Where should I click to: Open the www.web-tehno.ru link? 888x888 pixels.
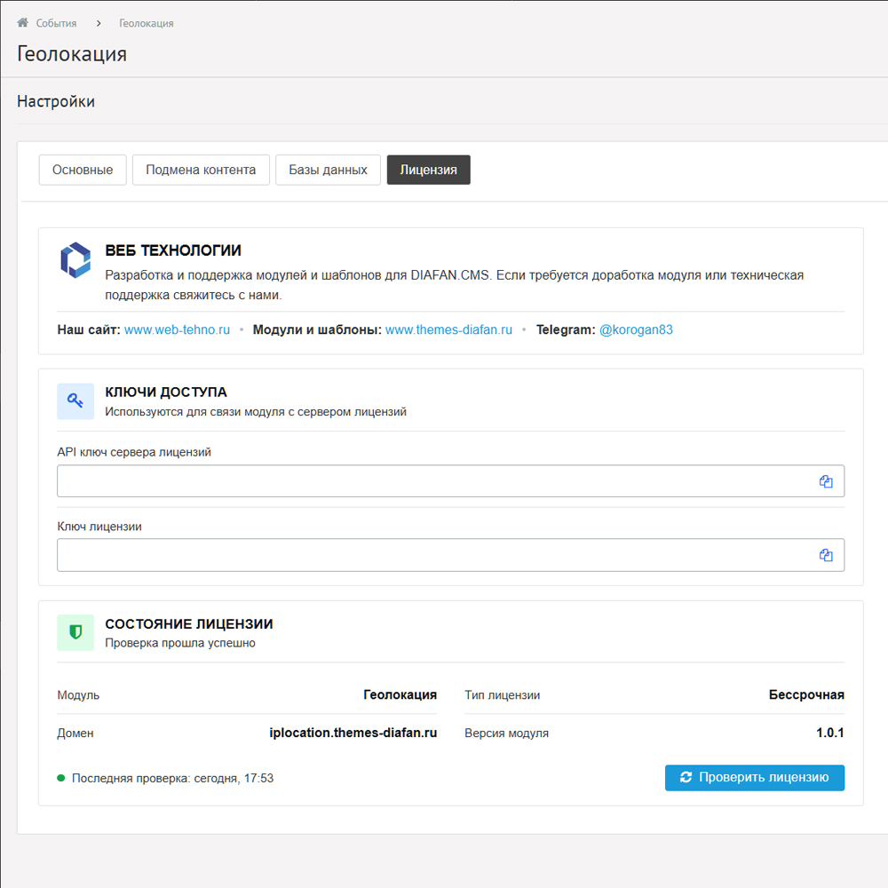tap(177, 329)
